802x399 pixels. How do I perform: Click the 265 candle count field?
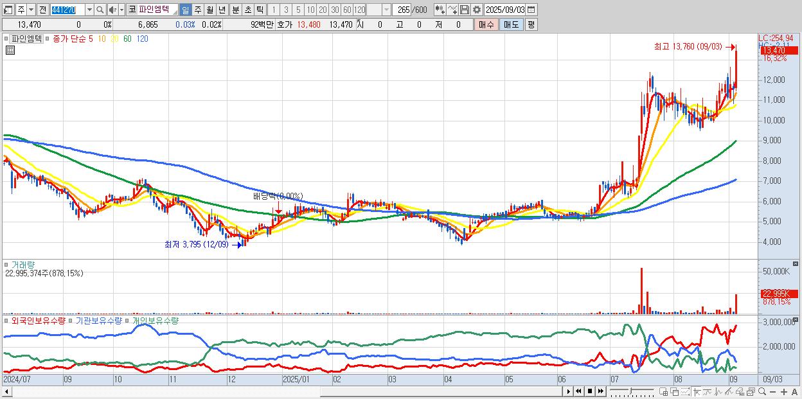[x=401, y=10]
